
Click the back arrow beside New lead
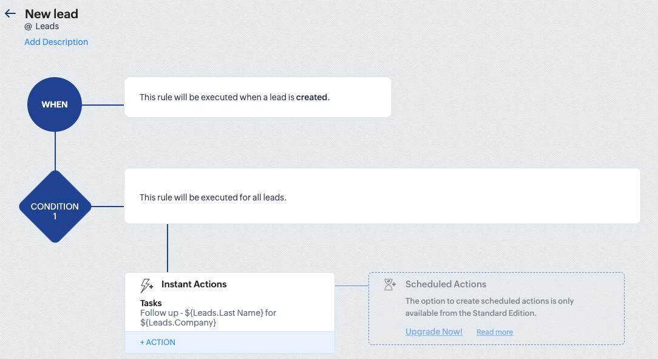click(10, 13)
